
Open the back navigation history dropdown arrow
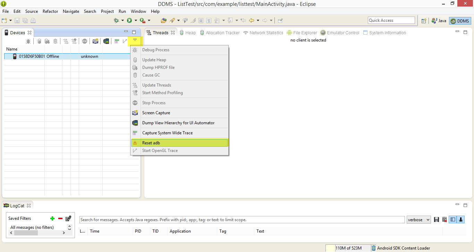click(258, 20)
